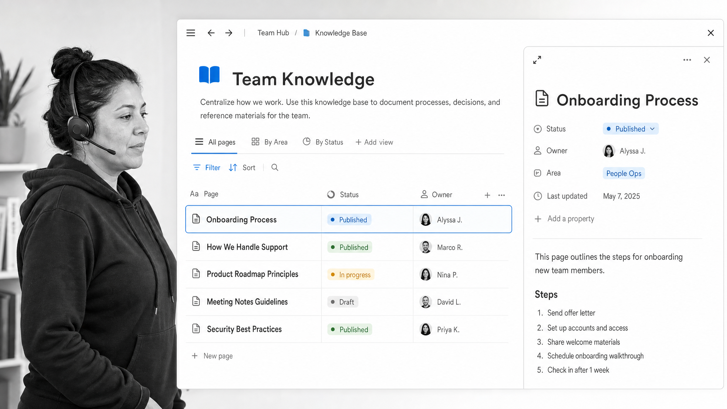Open the Meeting Notes Guidelines page
The image size is (727, 409).
click(x=247, y=302)
